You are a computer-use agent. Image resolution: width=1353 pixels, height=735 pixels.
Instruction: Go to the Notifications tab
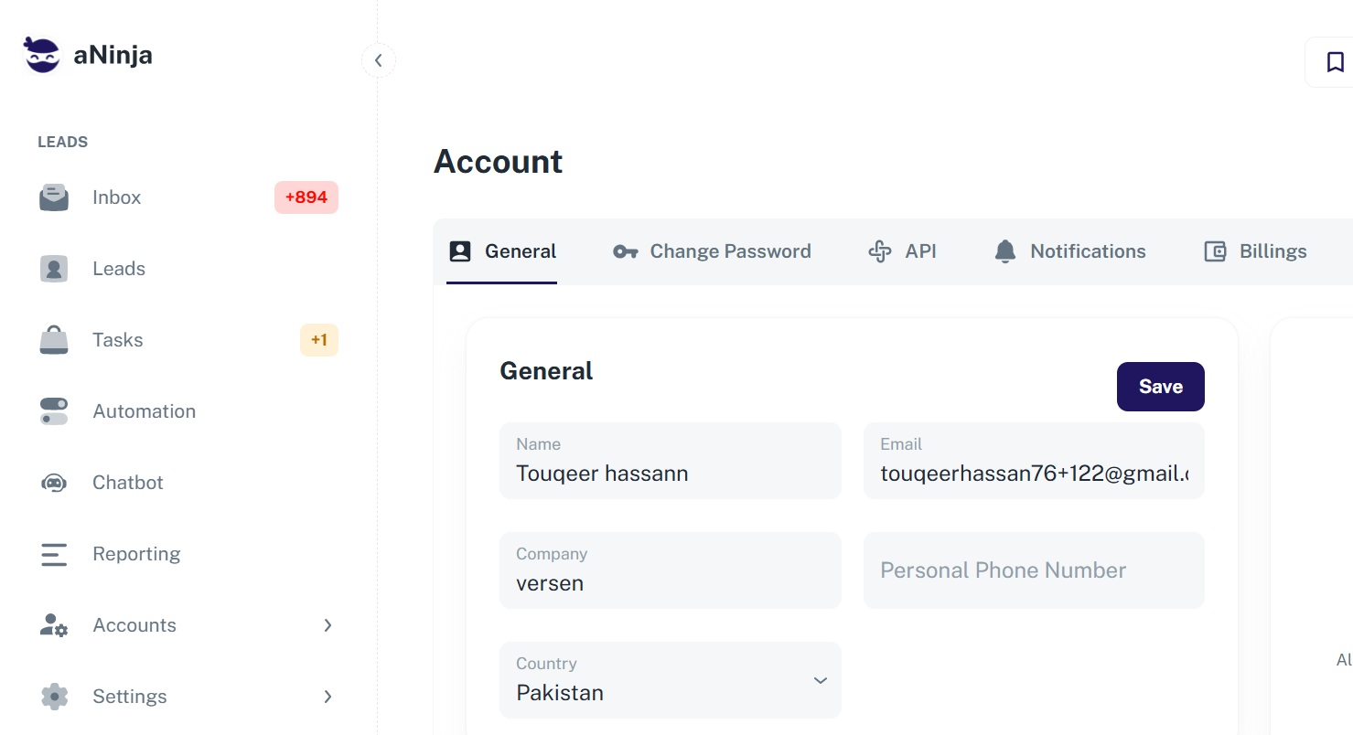[x=1069, y=251]
